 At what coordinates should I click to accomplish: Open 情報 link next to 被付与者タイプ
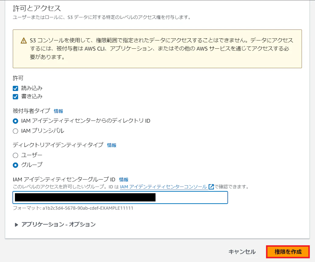tap(58, 111)
